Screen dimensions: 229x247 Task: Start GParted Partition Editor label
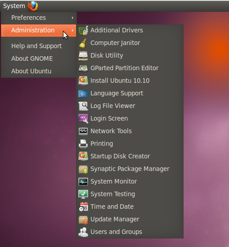coord(125,68)
